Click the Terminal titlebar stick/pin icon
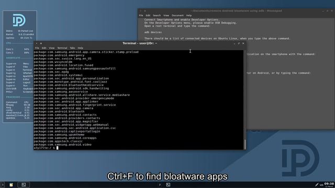This screenshot has height=188, width=335. (41, 43)
